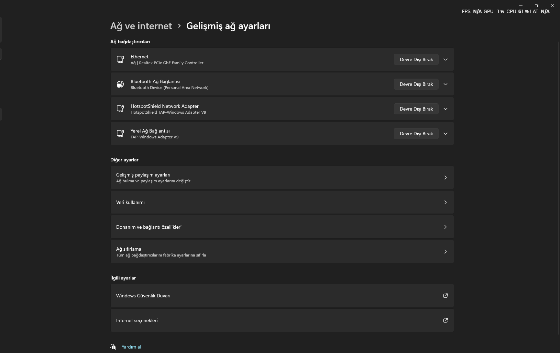Expand the Ethernet adapter details chevron
This screenshot has width=560, height=353.
click(446, 59)
